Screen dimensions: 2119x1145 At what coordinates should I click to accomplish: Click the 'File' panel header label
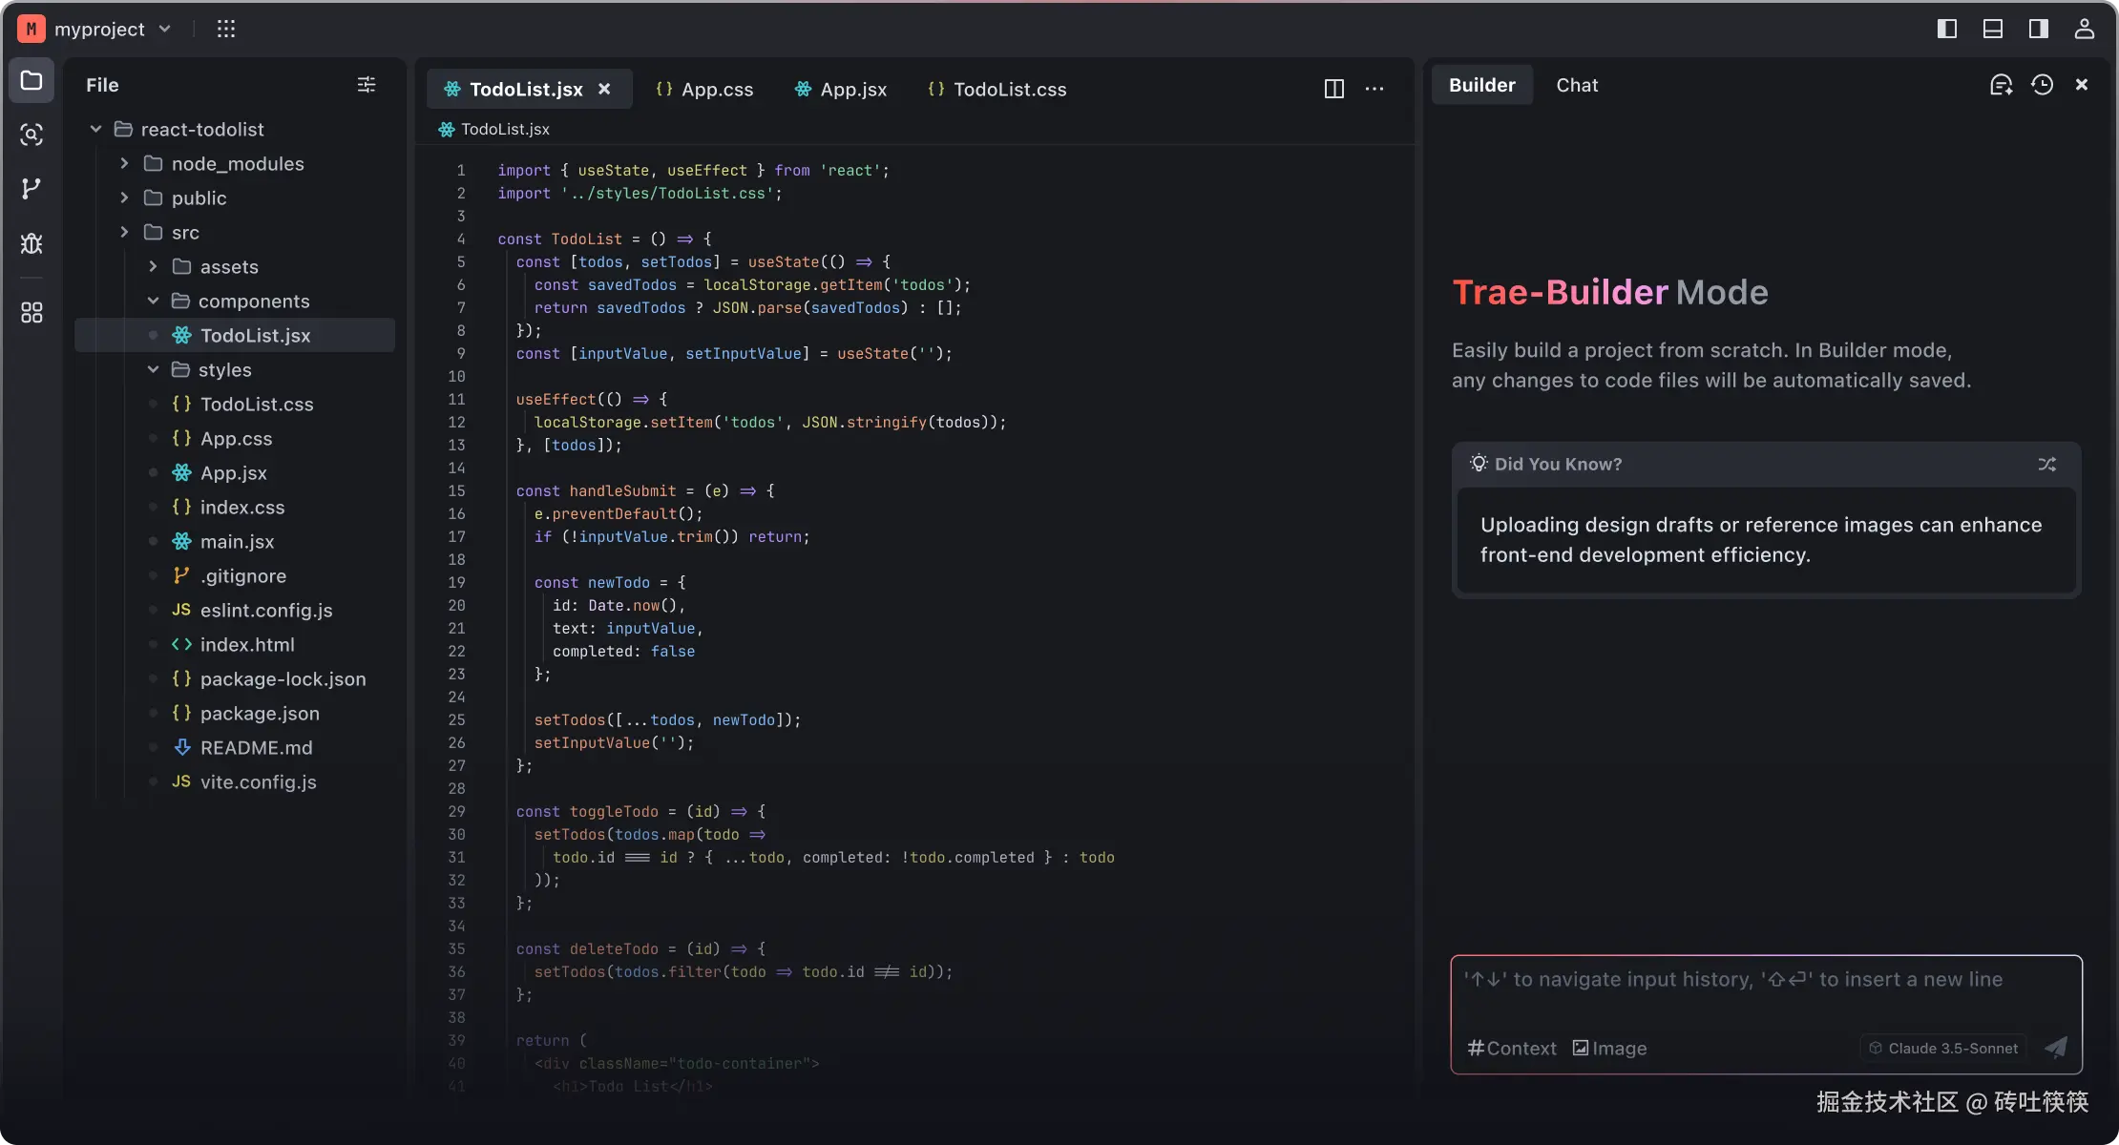click(x=102, y=85)
